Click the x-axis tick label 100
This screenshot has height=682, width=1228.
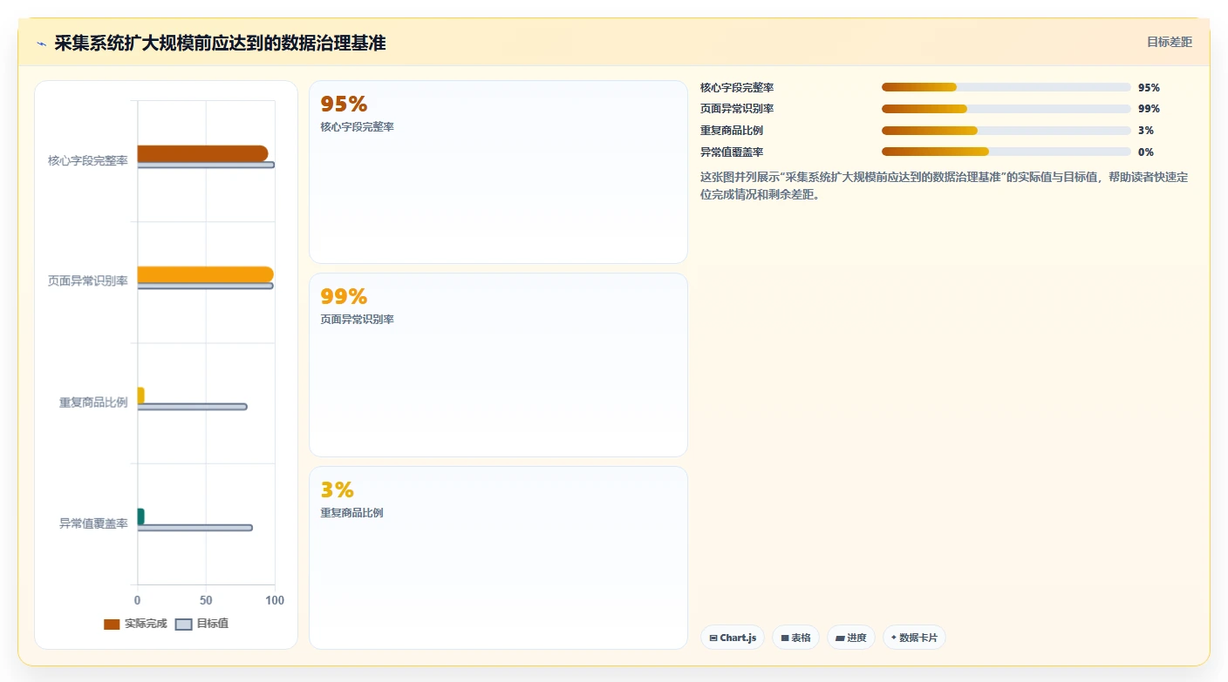click(x=275, y=601)
